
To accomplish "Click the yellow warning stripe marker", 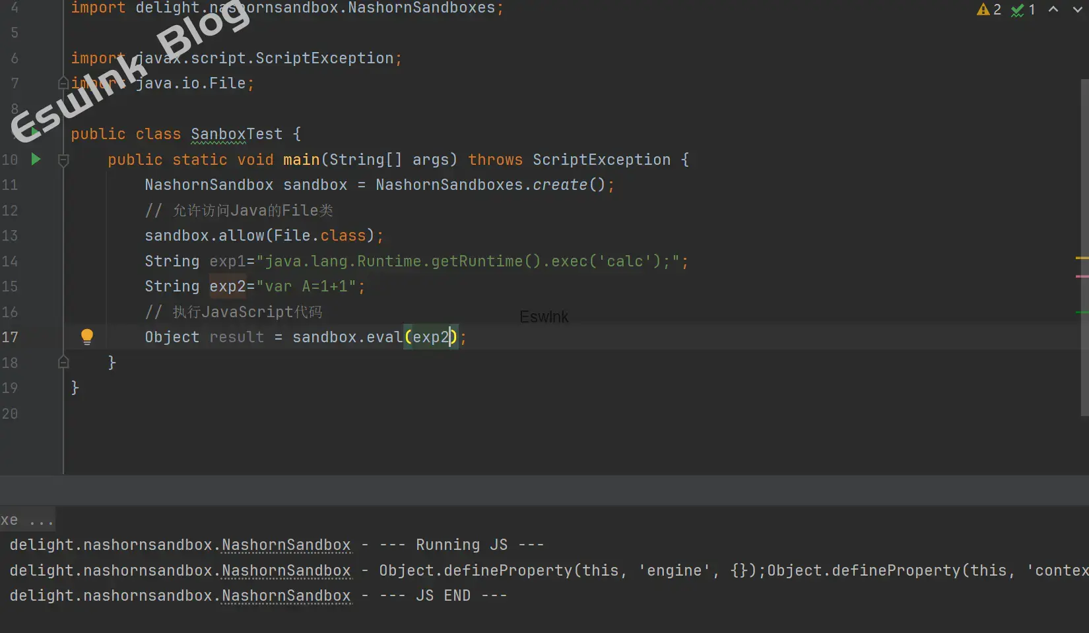I will pos(1082,258).
